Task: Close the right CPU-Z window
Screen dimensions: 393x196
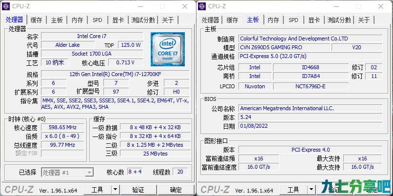Action: point(381,6)
